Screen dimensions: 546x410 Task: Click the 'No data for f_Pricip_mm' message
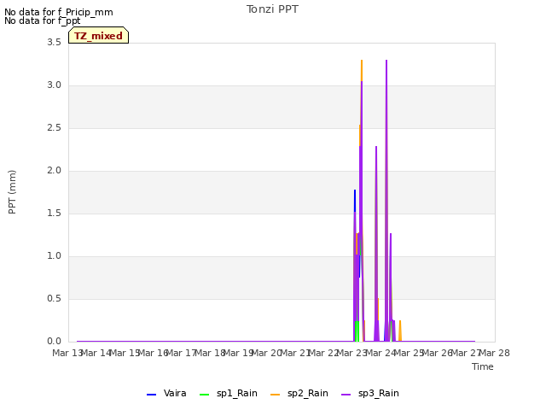59,12
